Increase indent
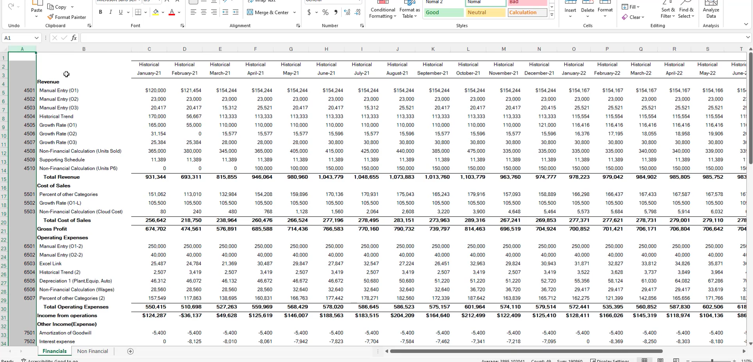Viewport: 753px width, 362px height. [x=236, y=12]
